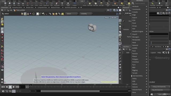Viewport: 171px width, 96px height.
Task: Select the lasso picking icon
Action: pos(40,14)
